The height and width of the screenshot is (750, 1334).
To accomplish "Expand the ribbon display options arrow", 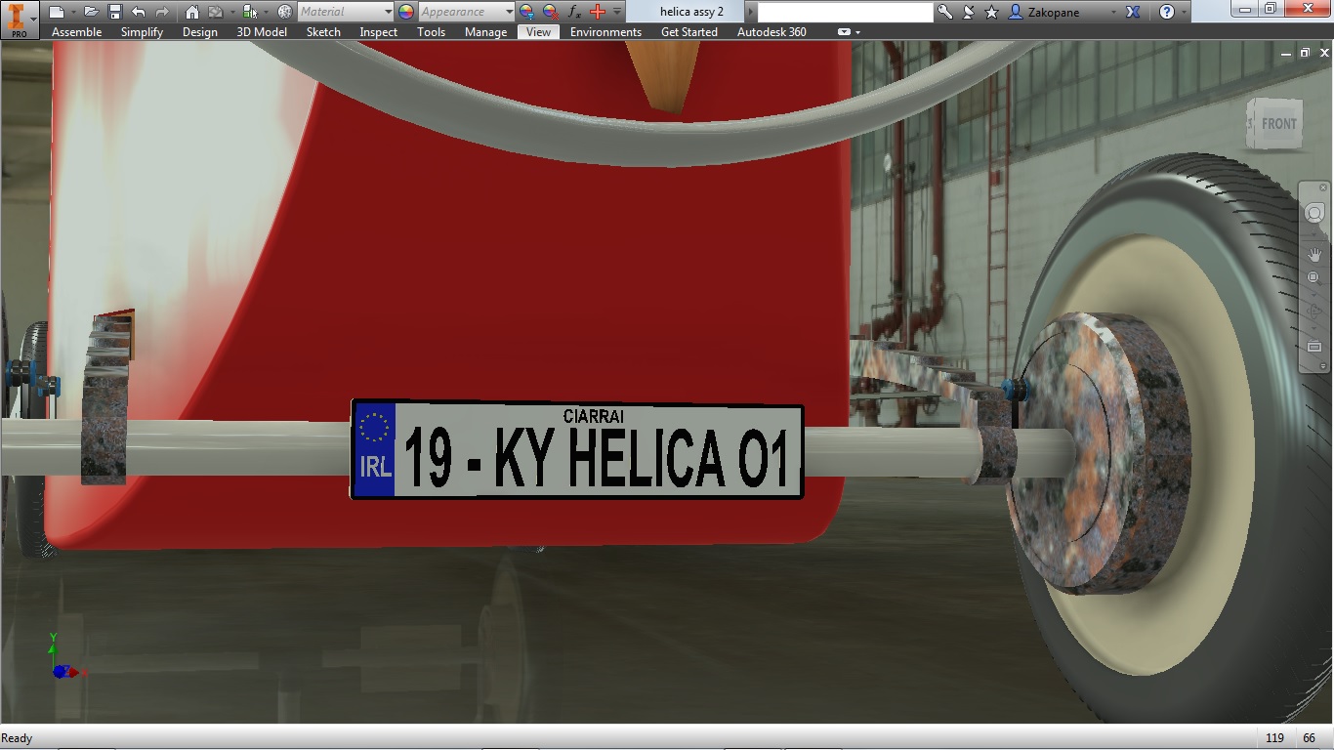I will (x=858, y=32).
